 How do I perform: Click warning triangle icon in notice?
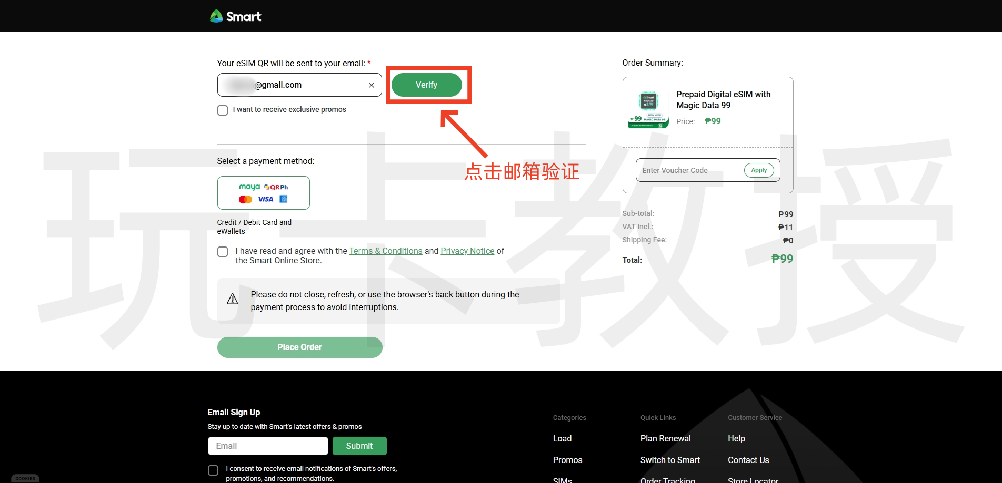(x=232, y=299)
